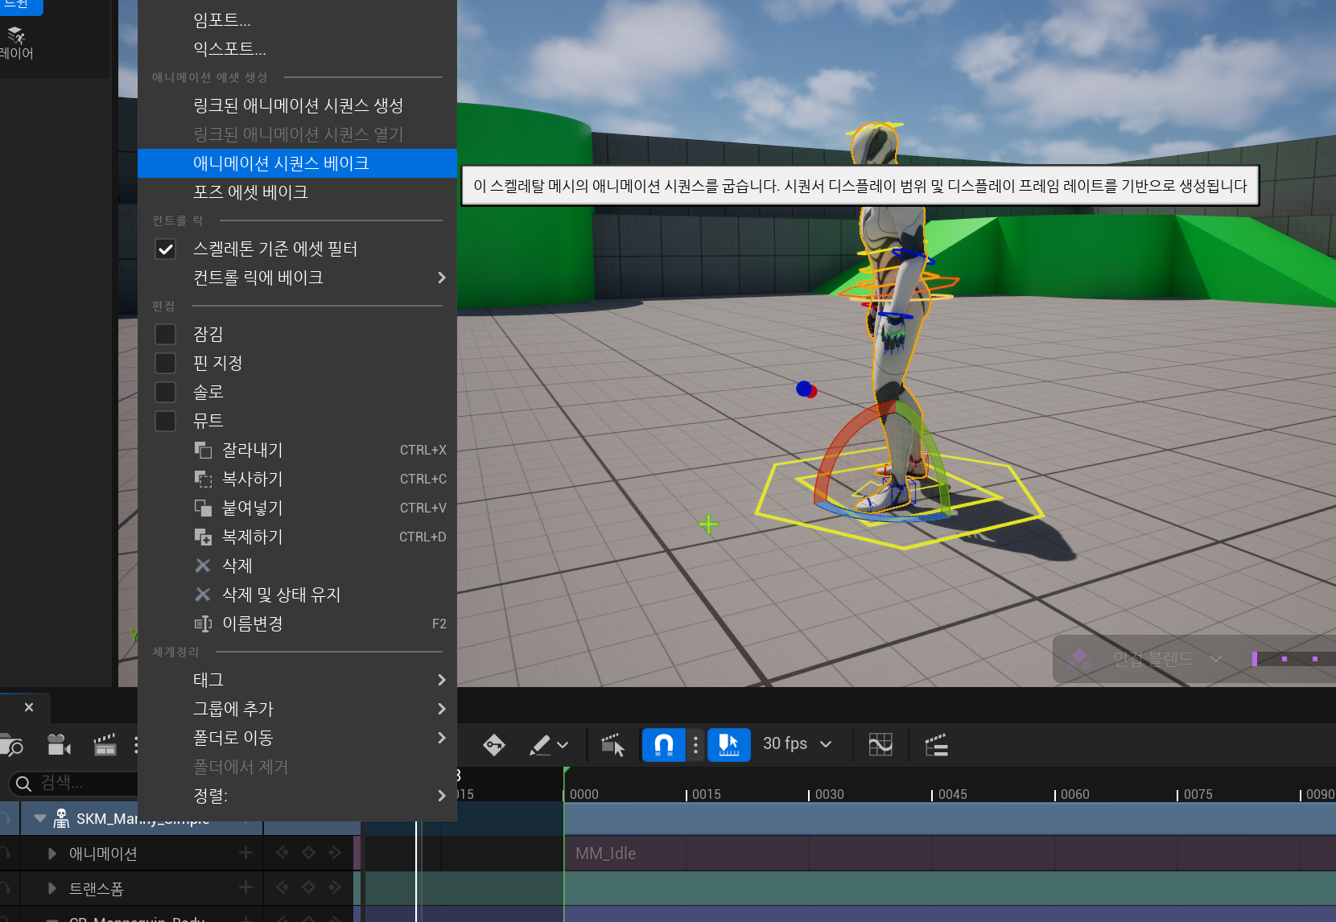Enable the 솔로 checkbox
Screen dimensions: 1336x922
coord(165,392)
